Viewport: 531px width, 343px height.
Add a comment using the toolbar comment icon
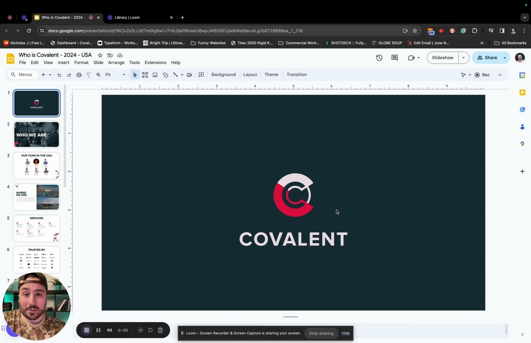201,75
